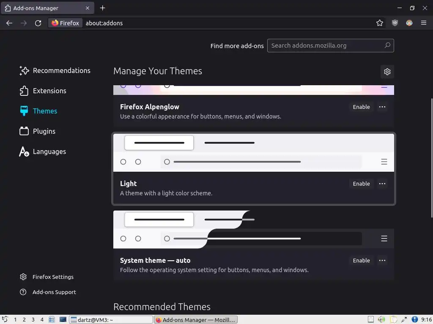This screenshot has width=433, height=324.
Task: Open the Firefox Settings link
Action: point(53,277)
